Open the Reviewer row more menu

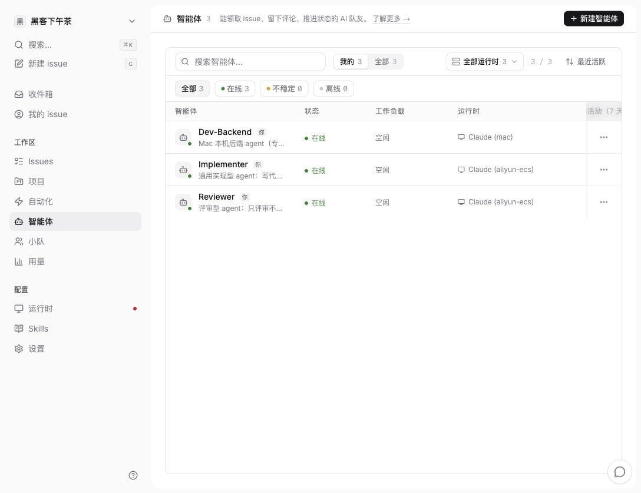tap(603, 202)
